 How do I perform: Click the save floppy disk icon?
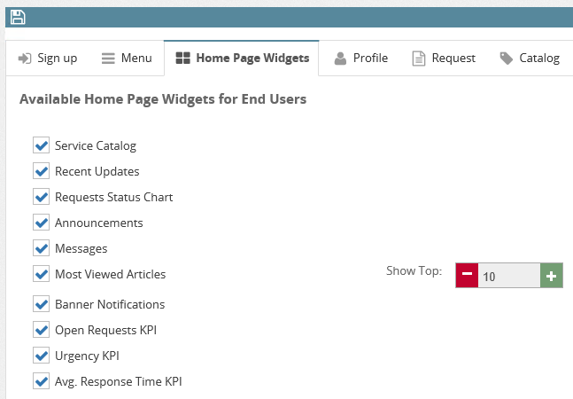pos(18,17)
